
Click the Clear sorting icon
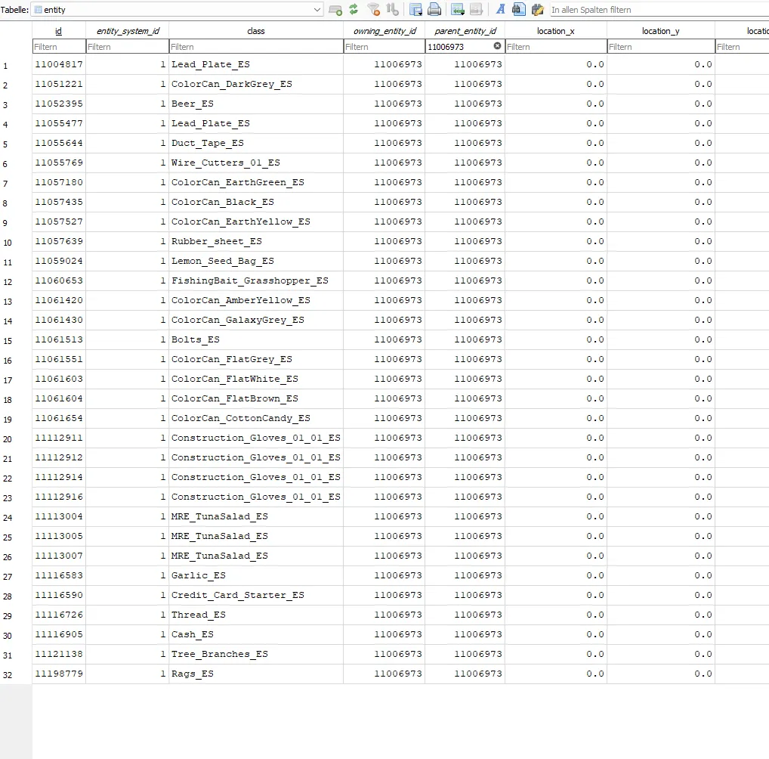click(392, 10)
